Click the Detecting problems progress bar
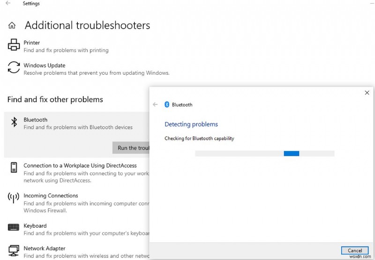The image size is (375, 260). pyautogui.click(x=265, y=153)
